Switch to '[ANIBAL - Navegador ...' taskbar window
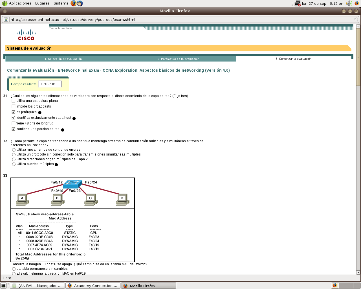 [37, 286]
